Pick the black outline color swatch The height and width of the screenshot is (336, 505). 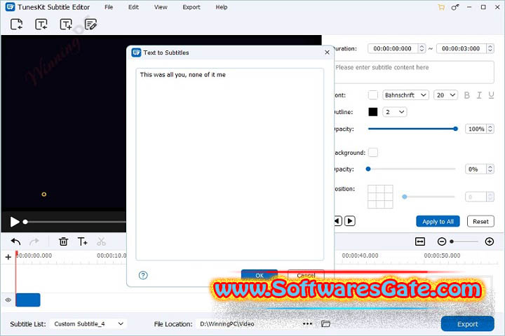373,112
